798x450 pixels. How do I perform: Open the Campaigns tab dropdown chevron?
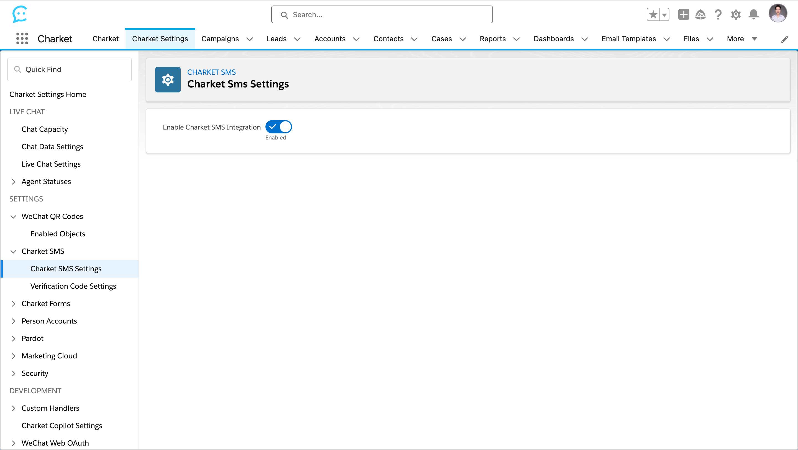coord(250,39)
